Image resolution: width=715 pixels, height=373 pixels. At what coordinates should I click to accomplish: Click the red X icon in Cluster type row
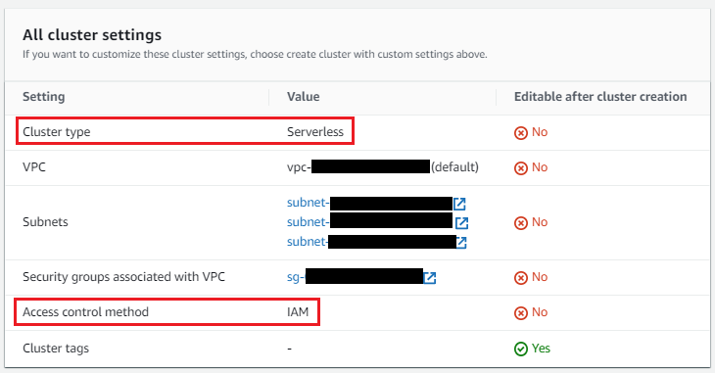coord(521,133)
